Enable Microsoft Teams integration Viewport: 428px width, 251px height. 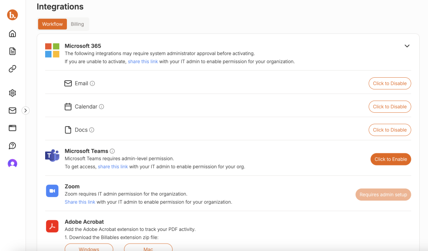coord(390,159)
